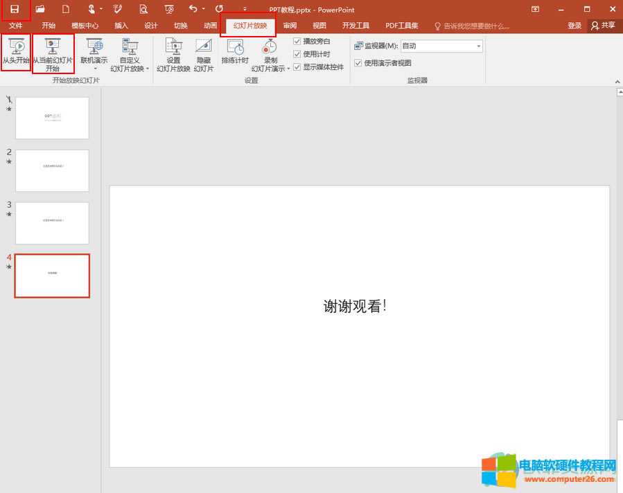Viewport: 623px width, 493px height.
Task: Open the Monitor selection dropdown
Action: click(480, 45)
